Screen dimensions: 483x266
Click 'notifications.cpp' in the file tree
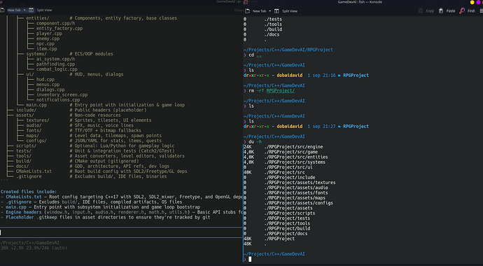pos(58,100)
